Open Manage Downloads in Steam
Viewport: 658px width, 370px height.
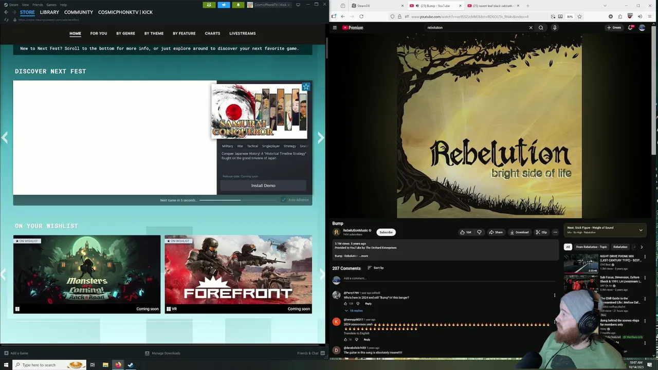tap(162, 353)
